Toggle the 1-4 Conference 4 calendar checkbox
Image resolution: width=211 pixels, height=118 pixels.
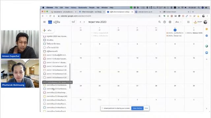point(45,77)
